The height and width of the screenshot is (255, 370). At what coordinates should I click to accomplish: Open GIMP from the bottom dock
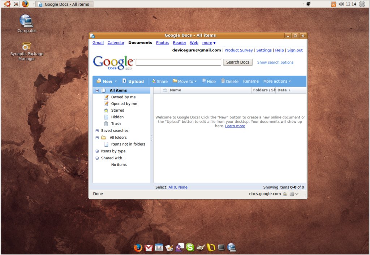tap(201, 248)
